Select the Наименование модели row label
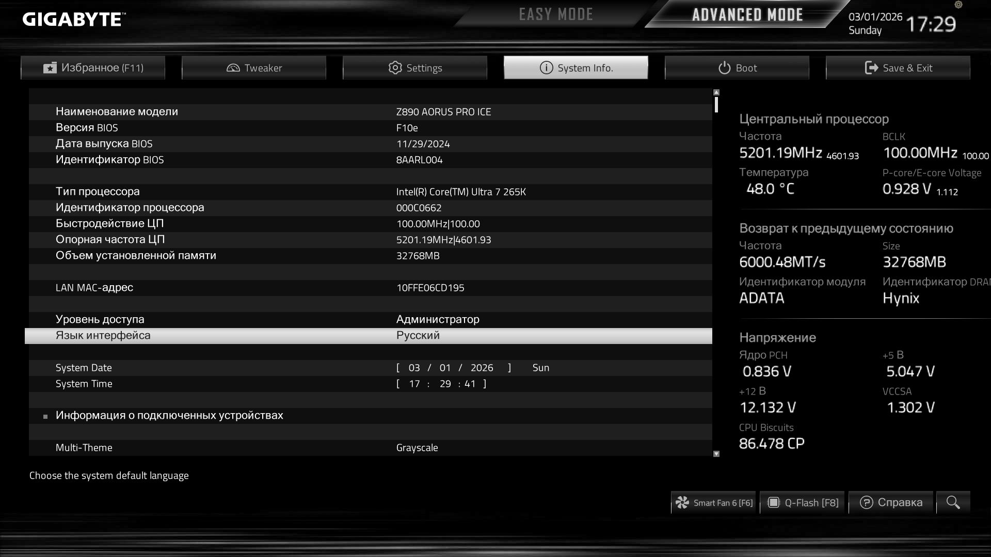This screenshot has height=557, width=991. point(117,112)
